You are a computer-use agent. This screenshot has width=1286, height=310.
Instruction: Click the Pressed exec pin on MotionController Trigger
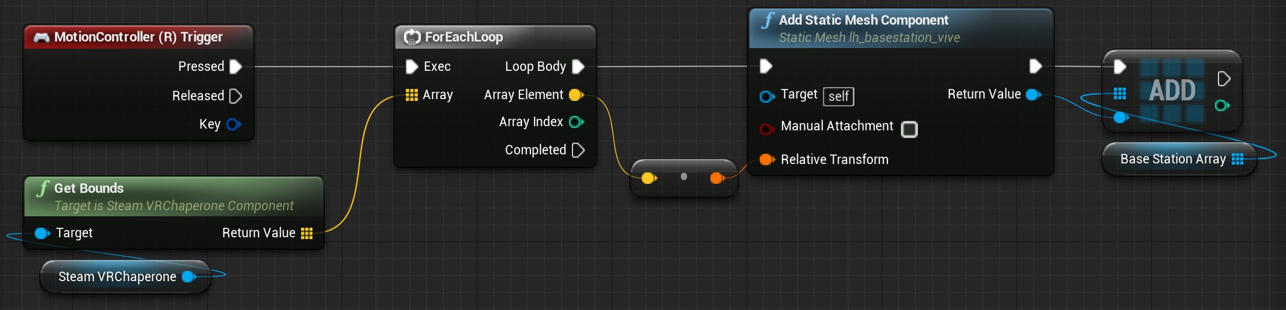236,67
